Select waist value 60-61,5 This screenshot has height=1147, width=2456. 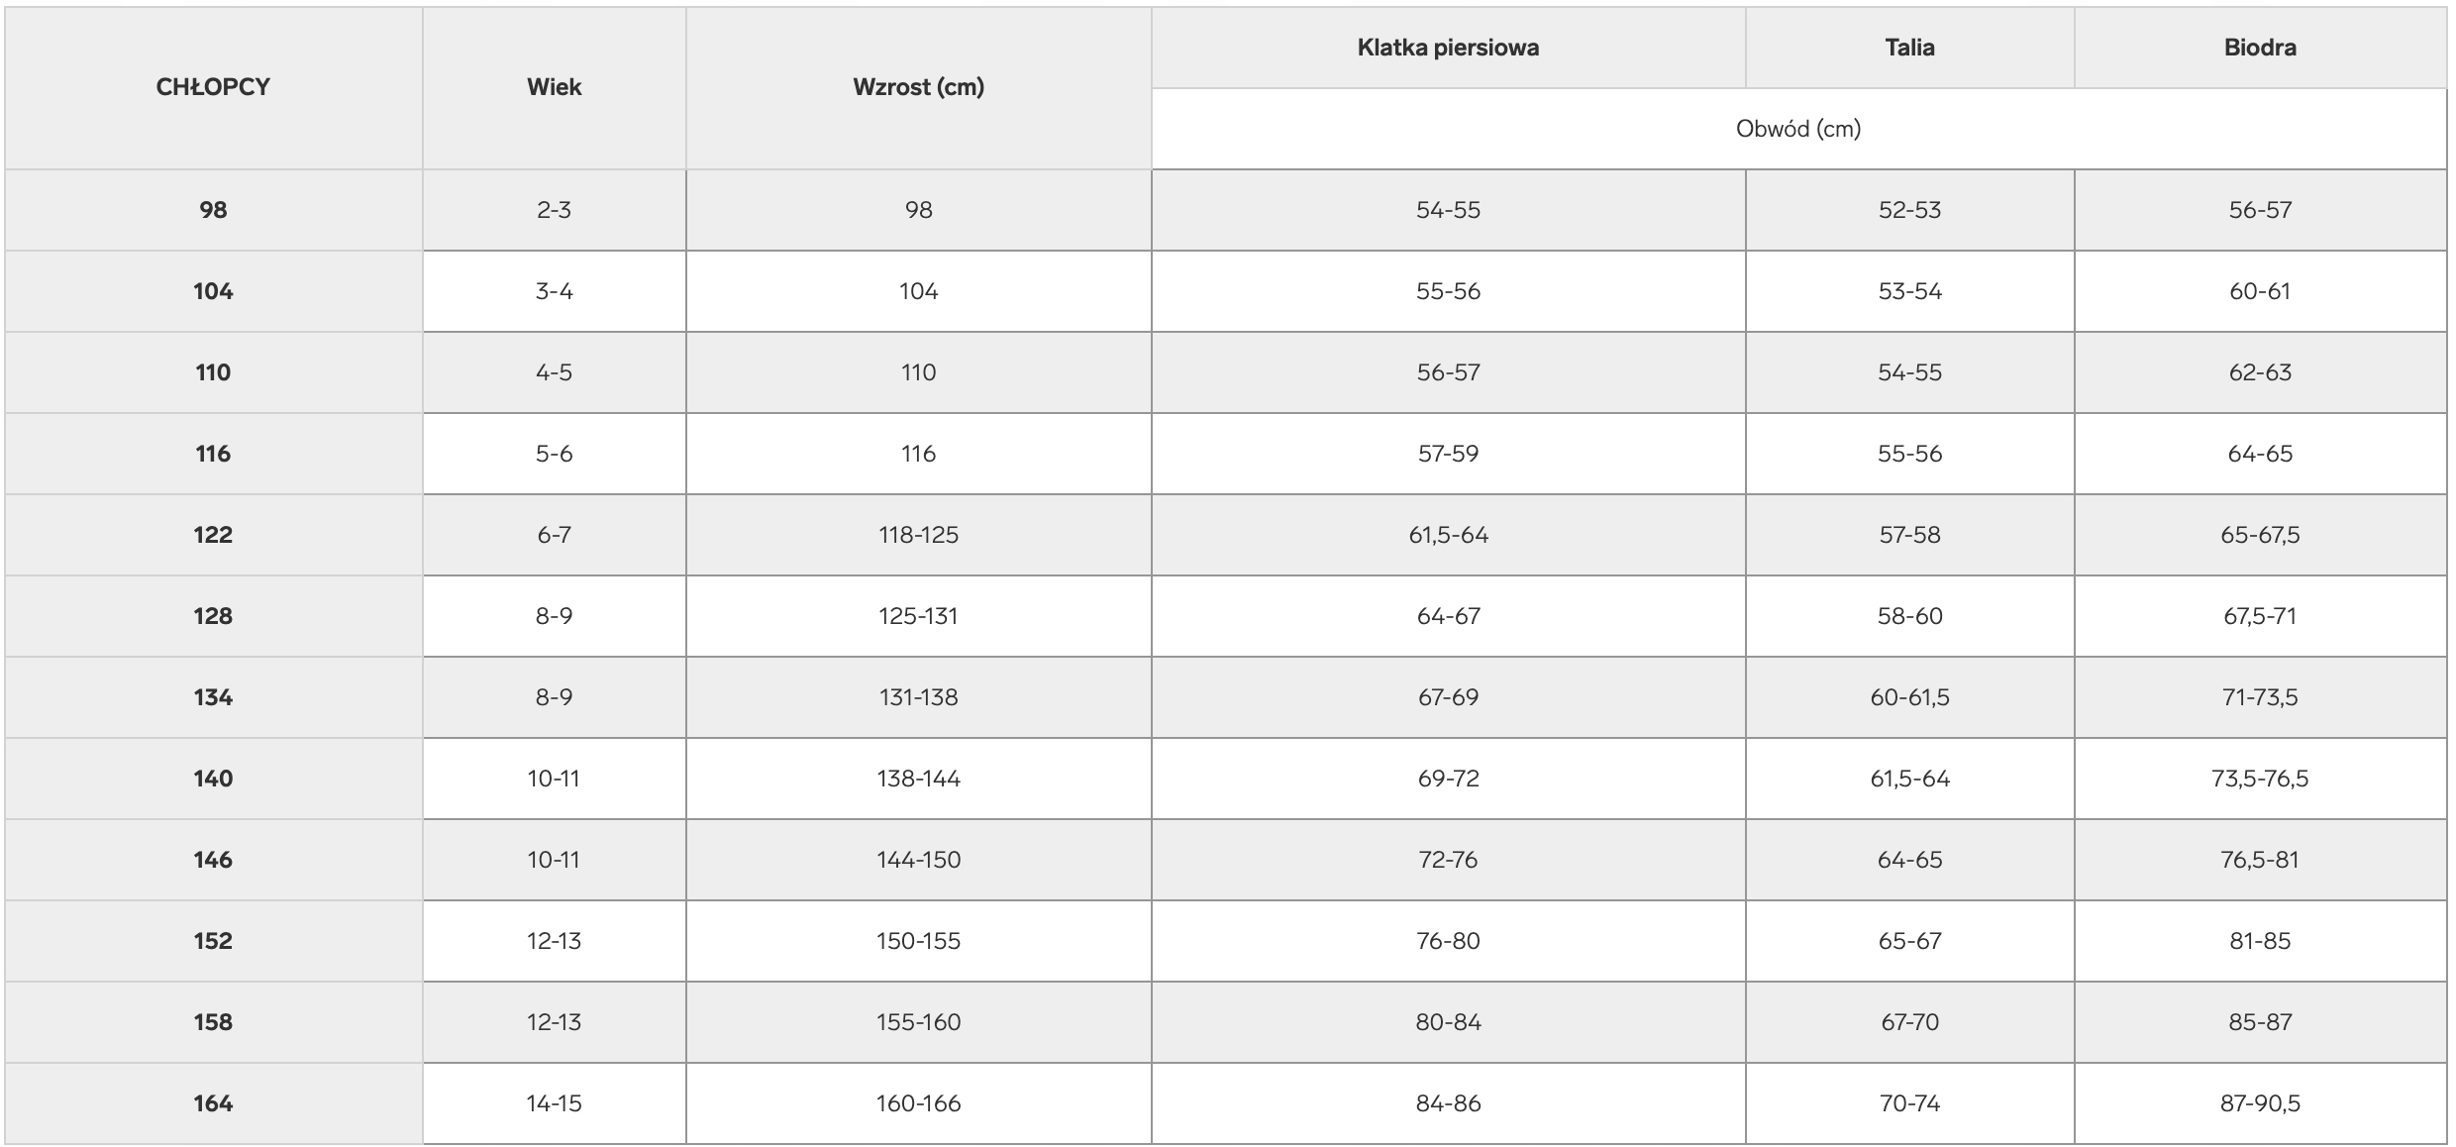coord(1909,697)
